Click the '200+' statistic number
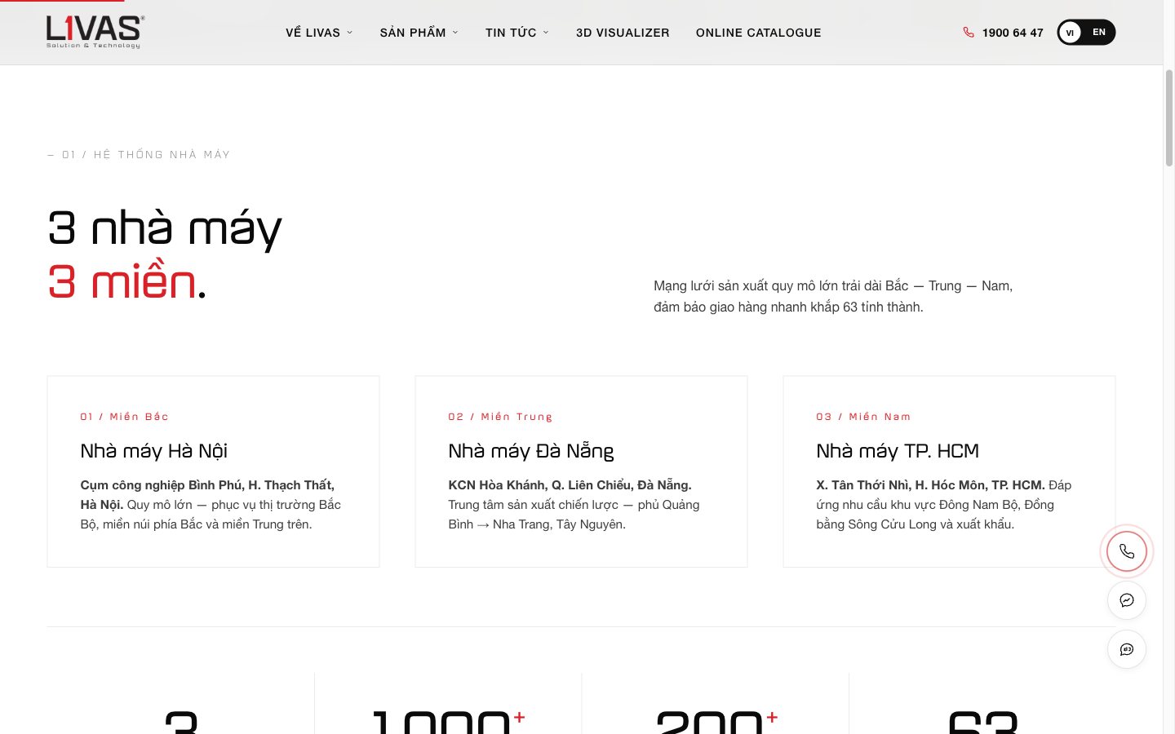Viewport: 1175px width, 734px height. point(716,722)
